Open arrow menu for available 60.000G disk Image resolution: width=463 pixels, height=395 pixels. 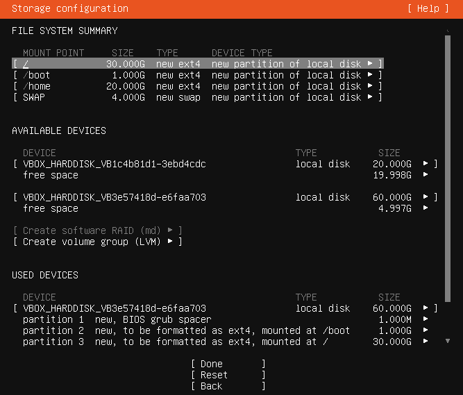[426, 196]
